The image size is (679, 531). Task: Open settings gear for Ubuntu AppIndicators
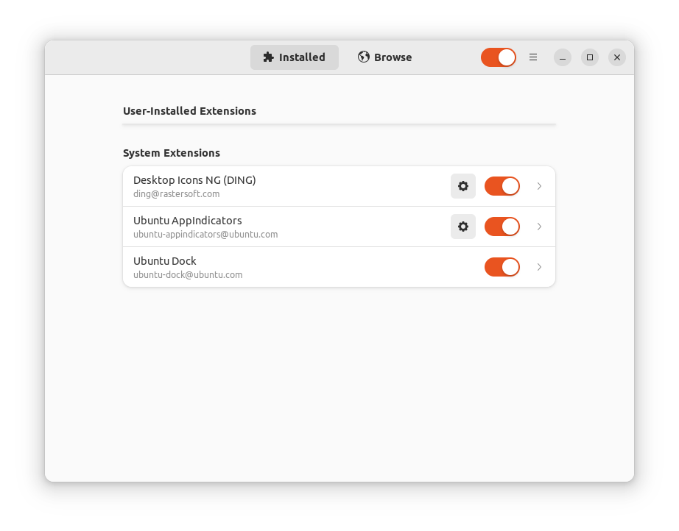pos(463,227)
